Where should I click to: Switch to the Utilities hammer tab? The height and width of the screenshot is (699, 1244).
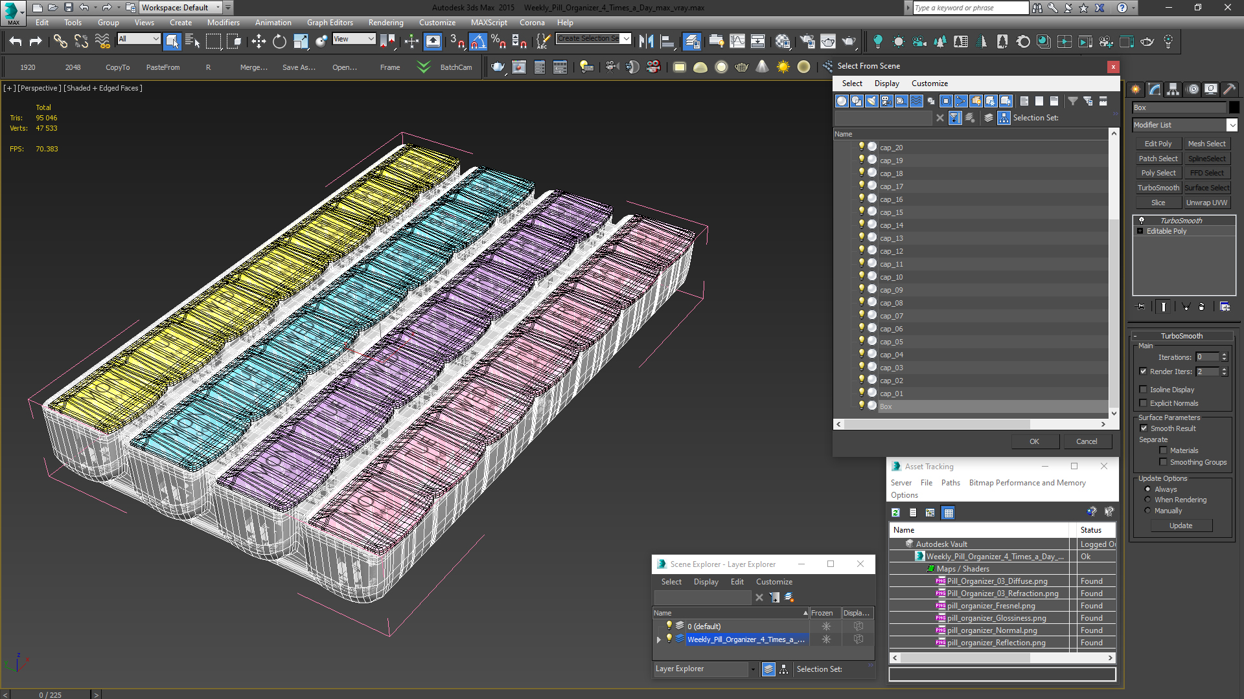coord(1229,89)
